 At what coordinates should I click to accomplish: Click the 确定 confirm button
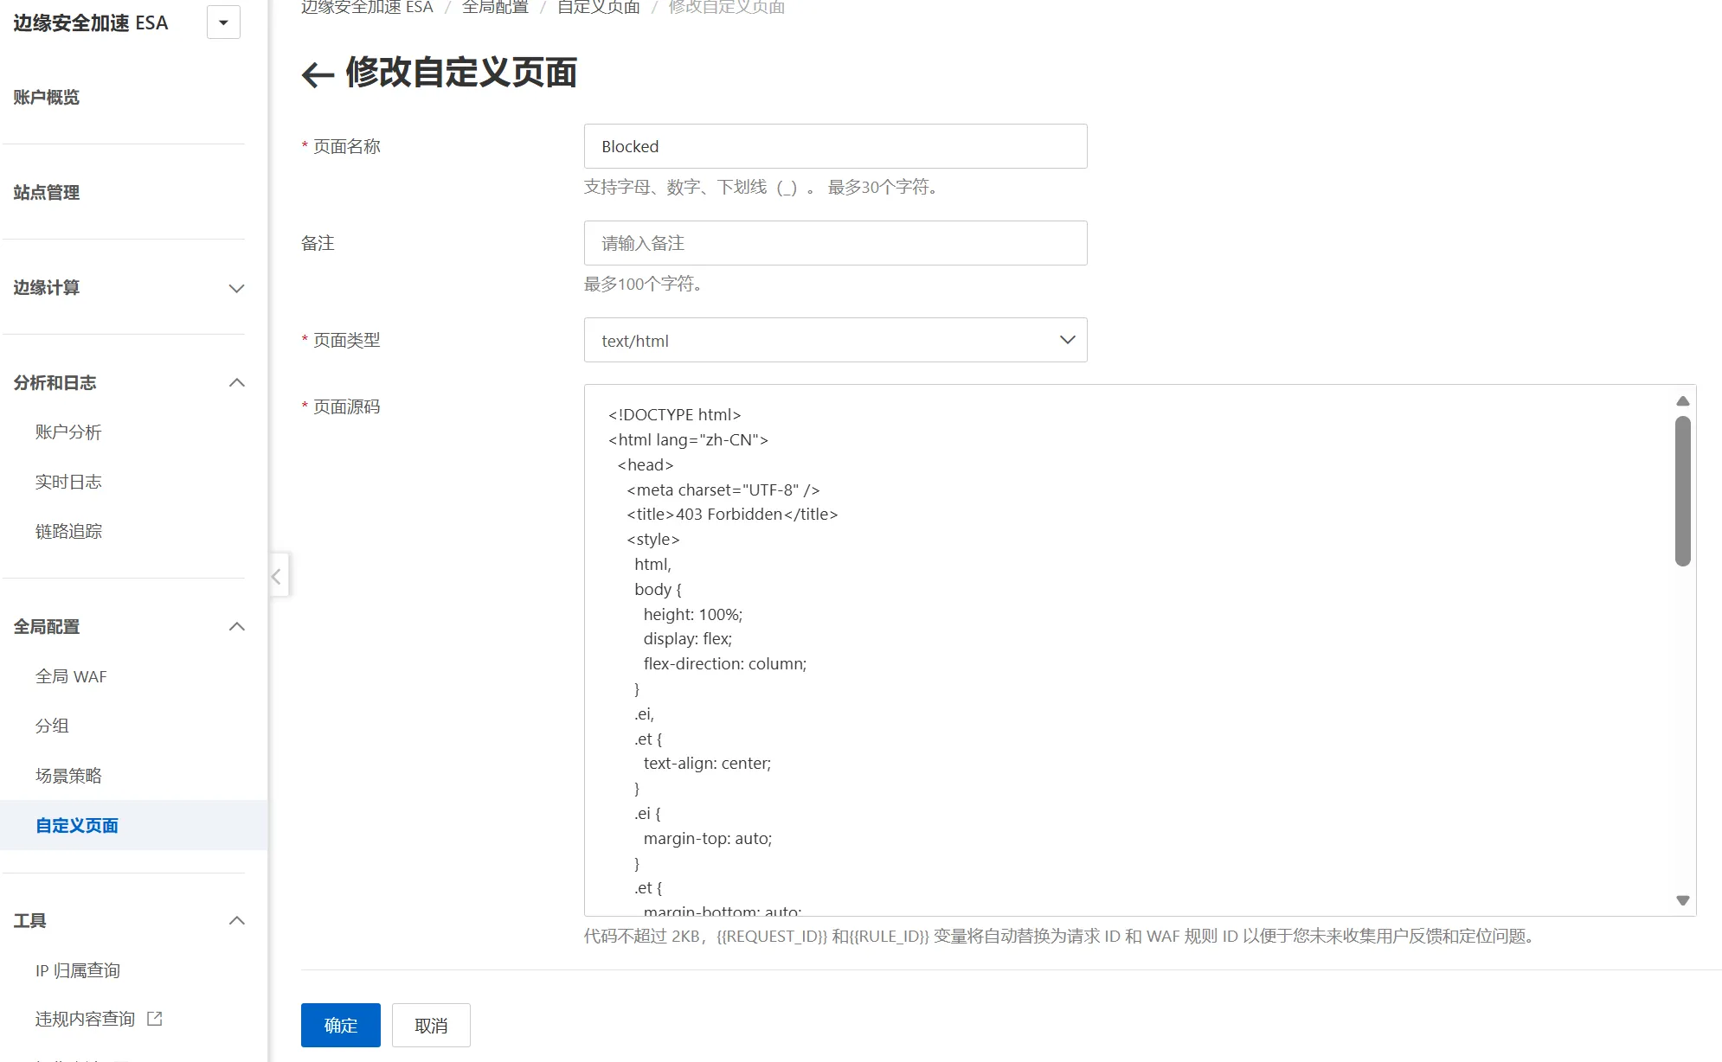[x=340, y=1025]
